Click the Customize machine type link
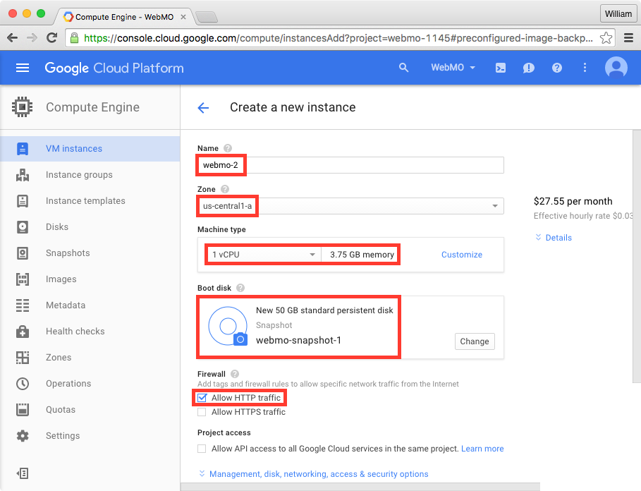 click(462, 255)
